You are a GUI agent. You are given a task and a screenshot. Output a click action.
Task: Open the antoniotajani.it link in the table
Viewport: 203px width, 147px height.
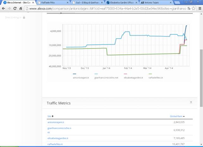pyautogui.click(x=56, y=122)
